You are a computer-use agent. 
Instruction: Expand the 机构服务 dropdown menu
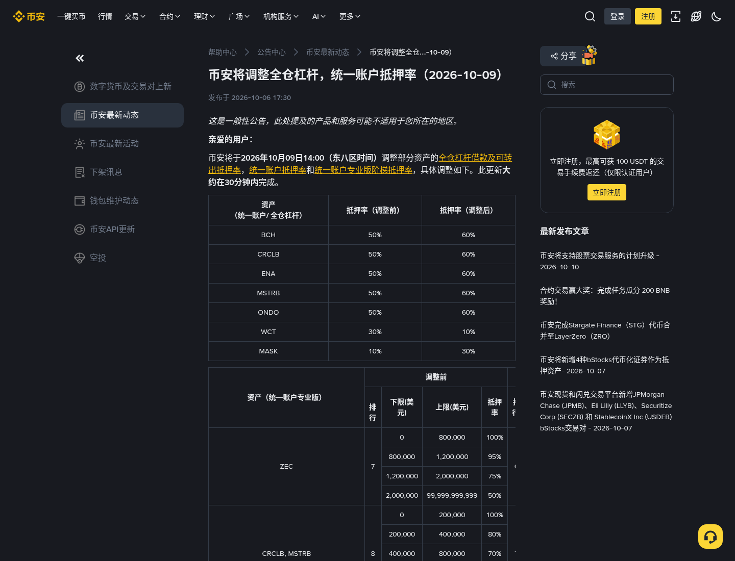pos(281,16)
